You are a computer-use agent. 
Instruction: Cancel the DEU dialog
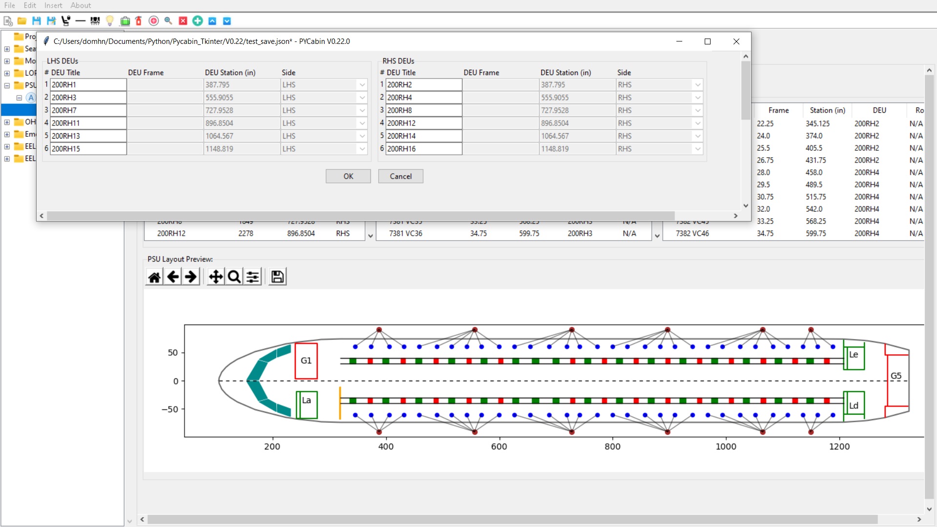(x=401, y=176)
